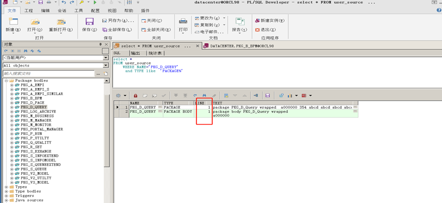Click the 保存(S) floppy disk ribbon icon
Viewport: 442px width, 203px height.
89,22
